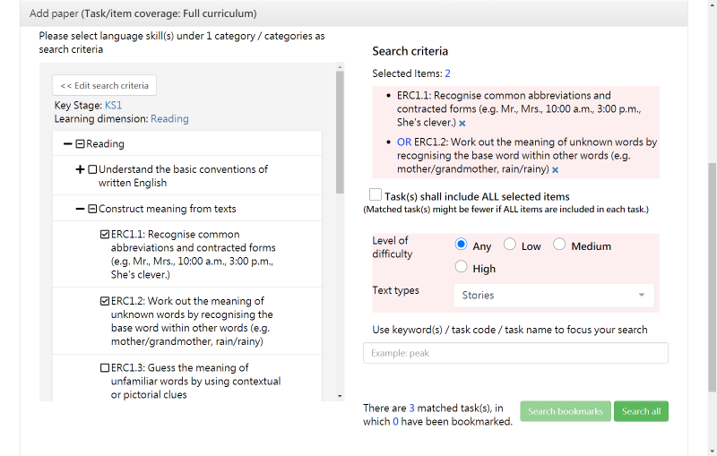Enable Task(s) shall include ALL selected items
Image resolution: width=717 pixels, height=456 pixels.
click(x=376, y=195)
